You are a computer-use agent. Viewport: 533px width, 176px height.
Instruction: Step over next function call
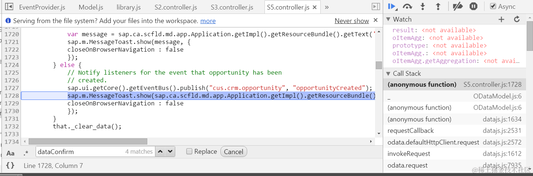pyautogui.click(x=407, y=7)
